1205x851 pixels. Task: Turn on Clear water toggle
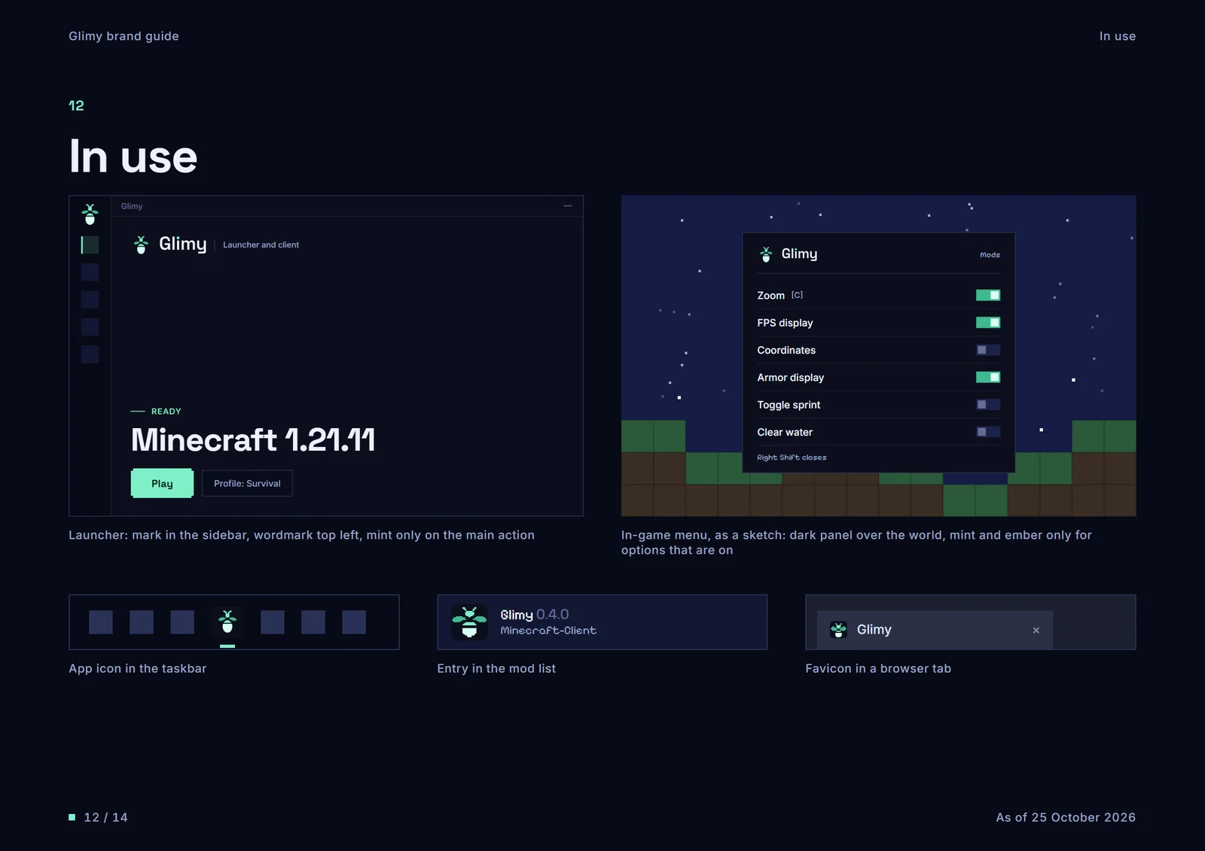[988, 432]
